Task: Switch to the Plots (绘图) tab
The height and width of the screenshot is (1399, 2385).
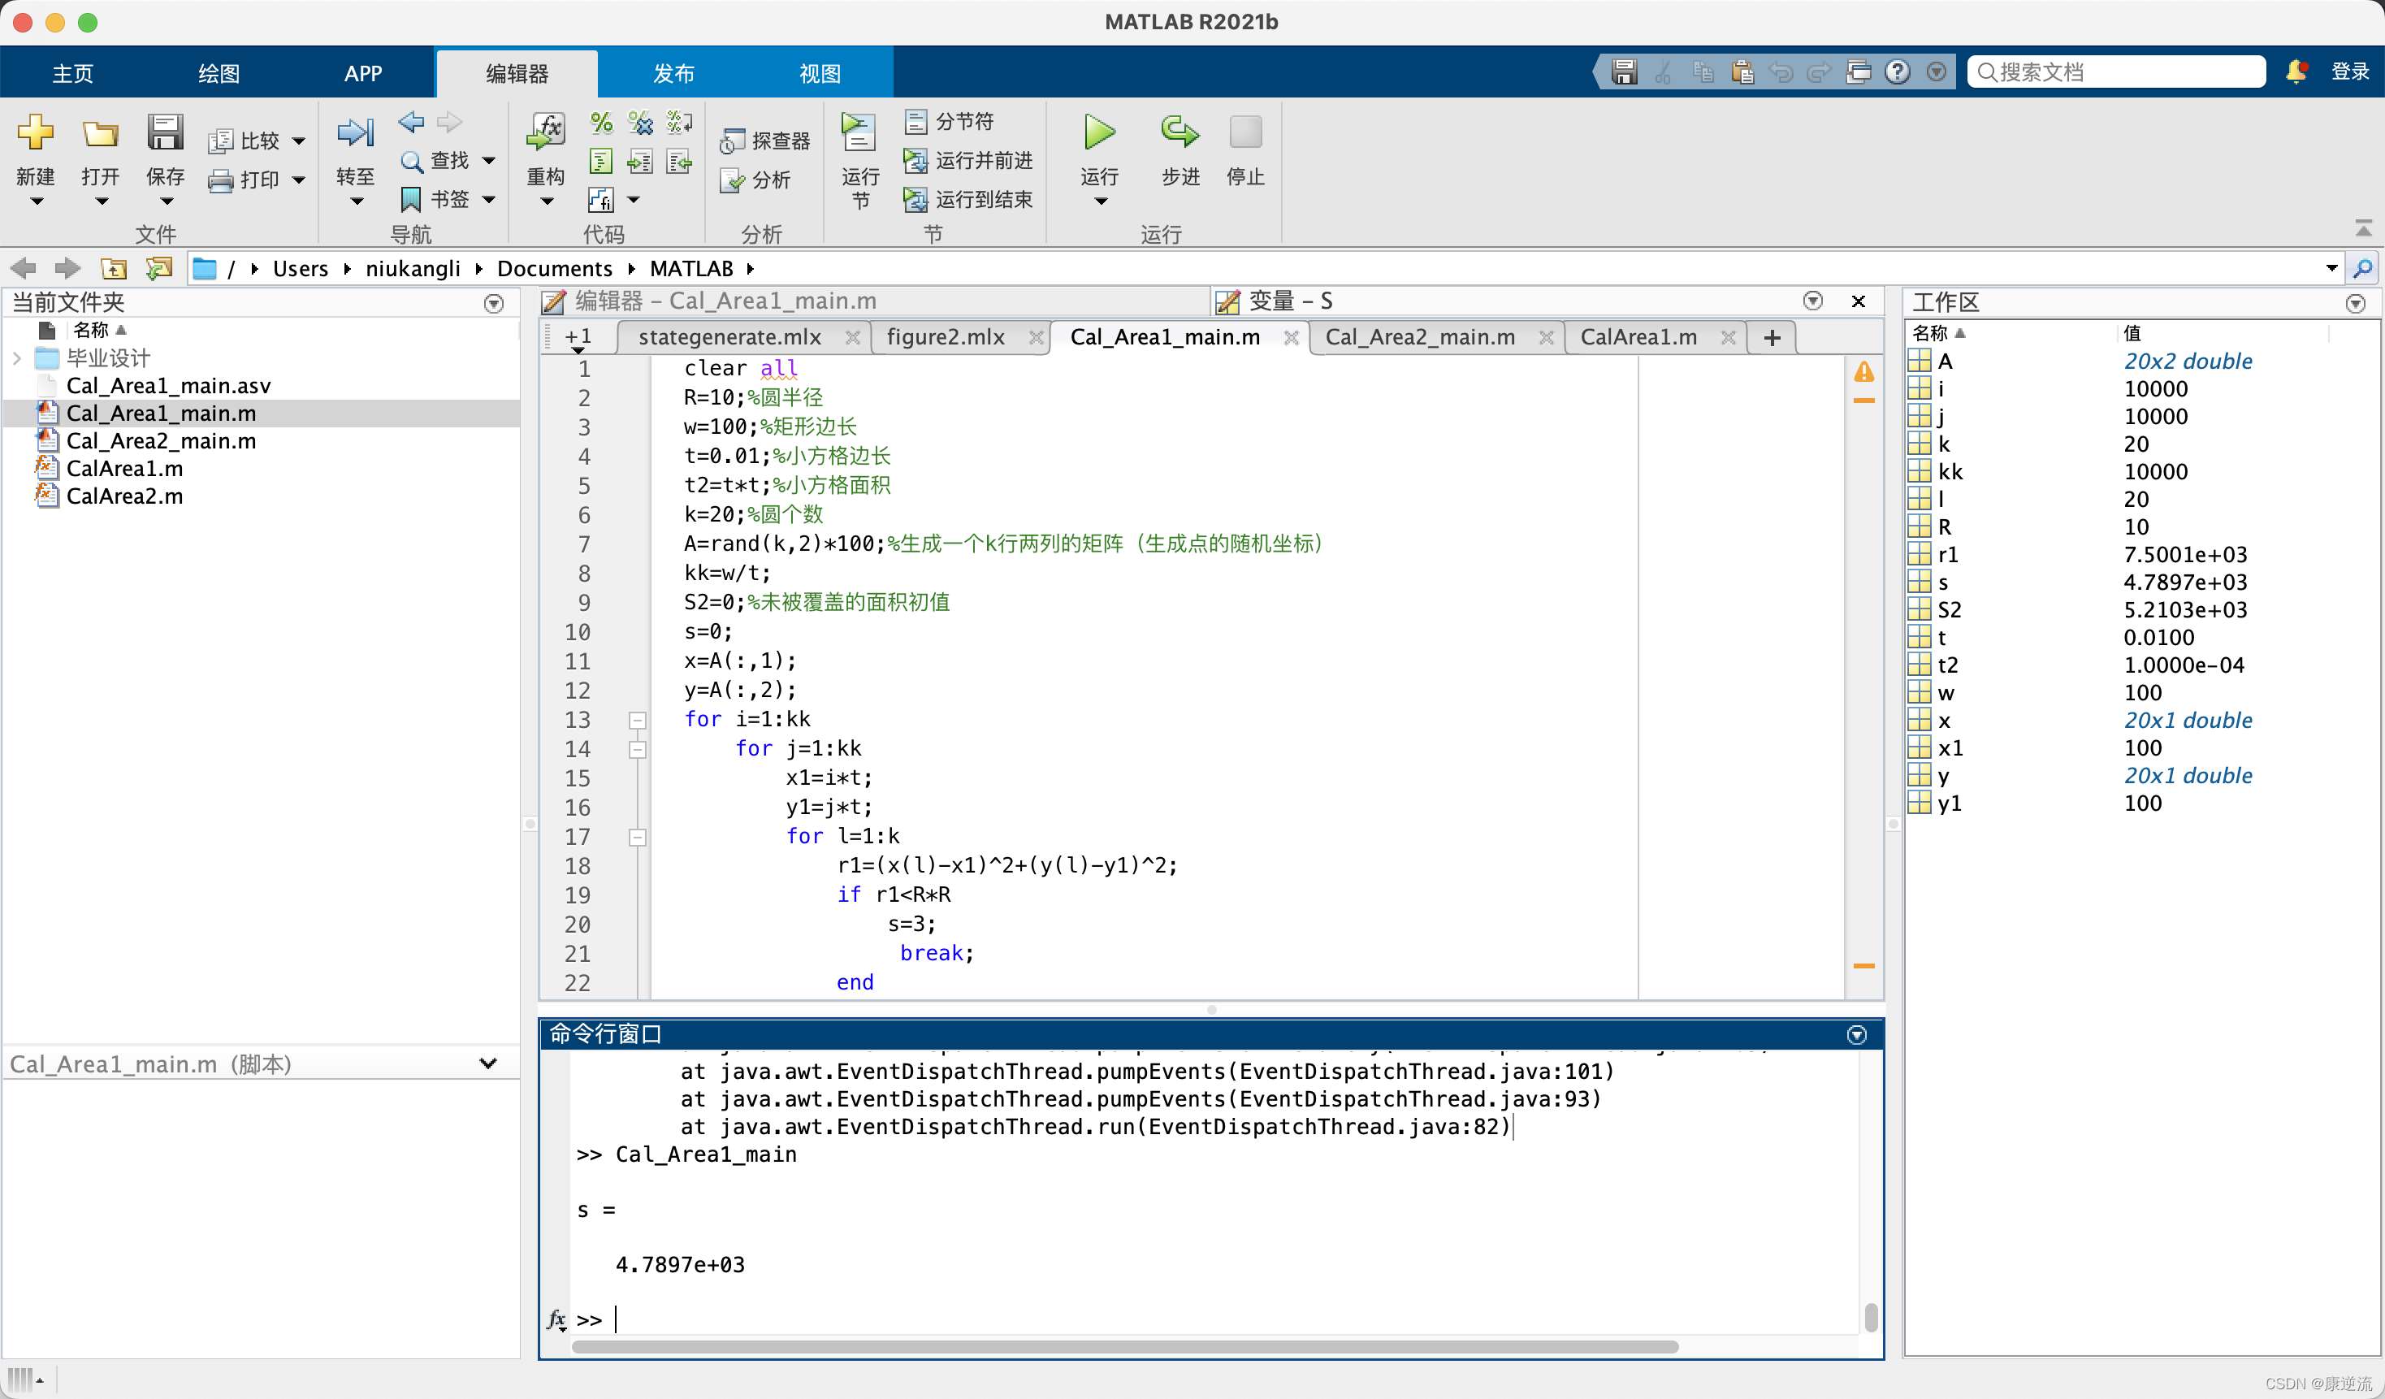Action: [219, 74]
